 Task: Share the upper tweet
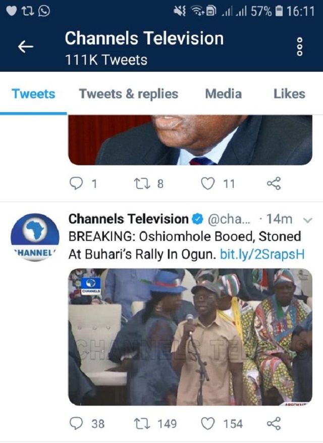[273, 184]
